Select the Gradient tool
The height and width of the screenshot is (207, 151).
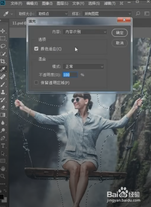pyautogui.click(x=3, y=115)
